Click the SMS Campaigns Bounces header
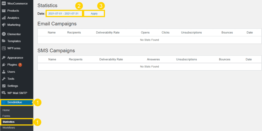Screen dimensions: 262x131 tap(225, 59)
